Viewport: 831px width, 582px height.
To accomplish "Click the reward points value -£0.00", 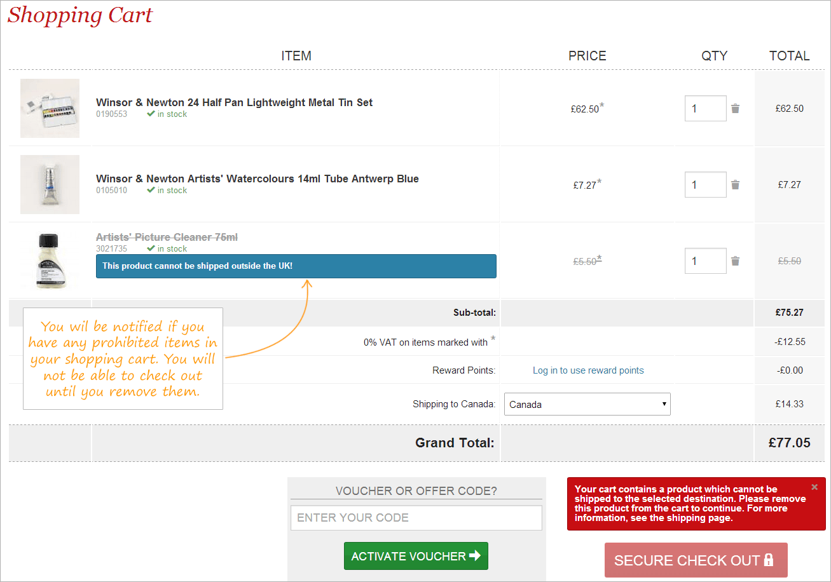I will tap(790, 370).
